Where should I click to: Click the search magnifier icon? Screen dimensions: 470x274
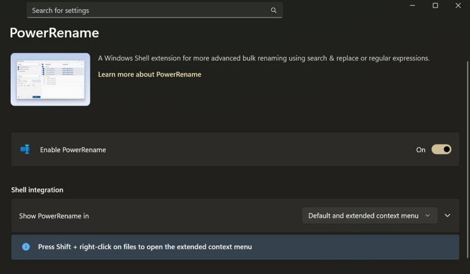(274, 11)
